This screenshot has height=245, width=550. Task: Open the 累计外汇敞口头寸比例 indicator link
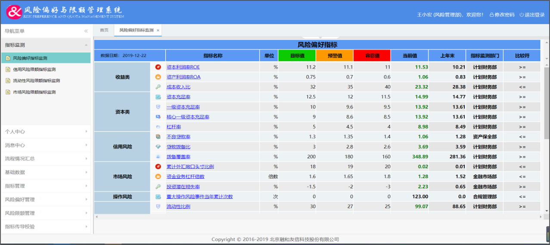(190, 167)
